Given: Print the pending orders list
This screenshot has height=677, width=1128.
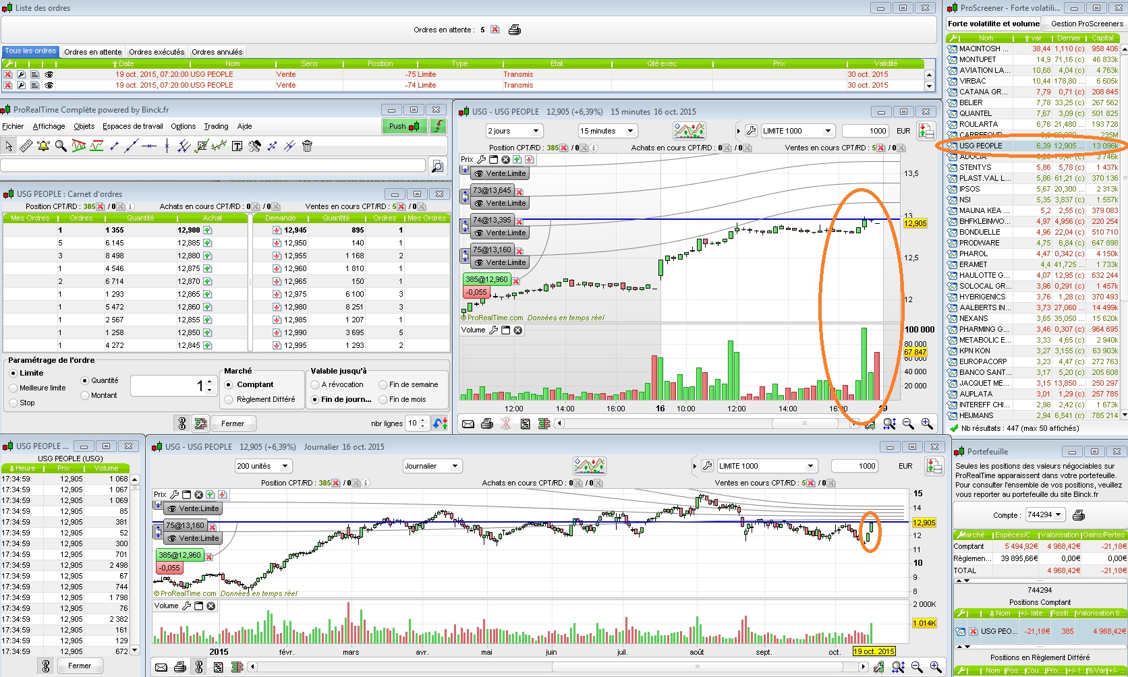Looking at the screenshot, I should click(515, 30).
